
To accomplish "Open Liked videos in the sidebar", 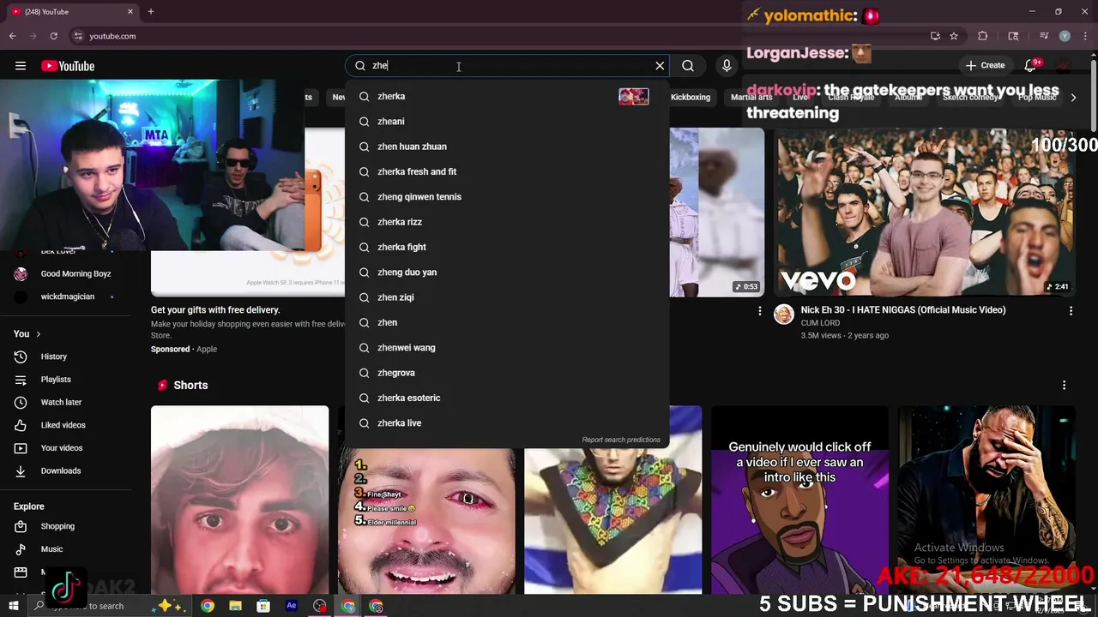I will pos(63,425).
